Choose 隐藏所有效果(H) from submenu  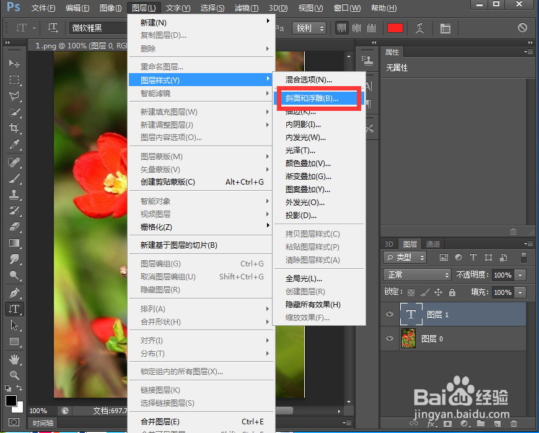tap(318, 305)
